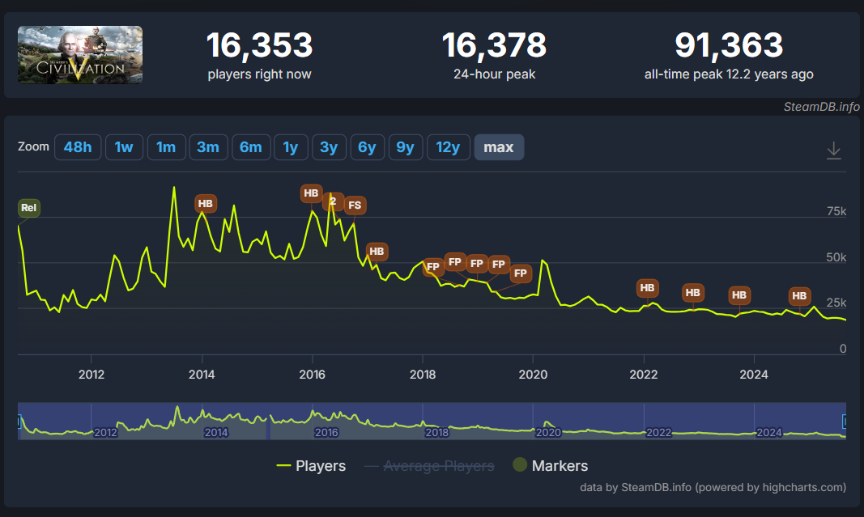
Task: Open the grouped '2' marker
Action: tap(333, 201)
